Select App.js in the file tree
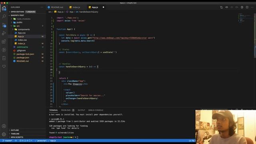 [27, 36]
